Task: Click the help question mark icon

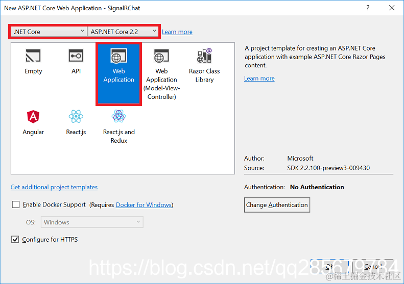Action: click(368, 8)
